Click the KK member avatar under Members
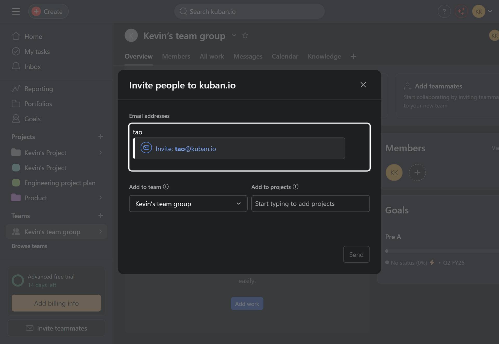This screenshot has width=499, height=344. 394,172
